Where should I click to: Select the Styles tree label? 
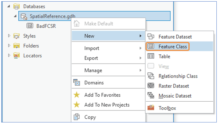tap(30, 36)
